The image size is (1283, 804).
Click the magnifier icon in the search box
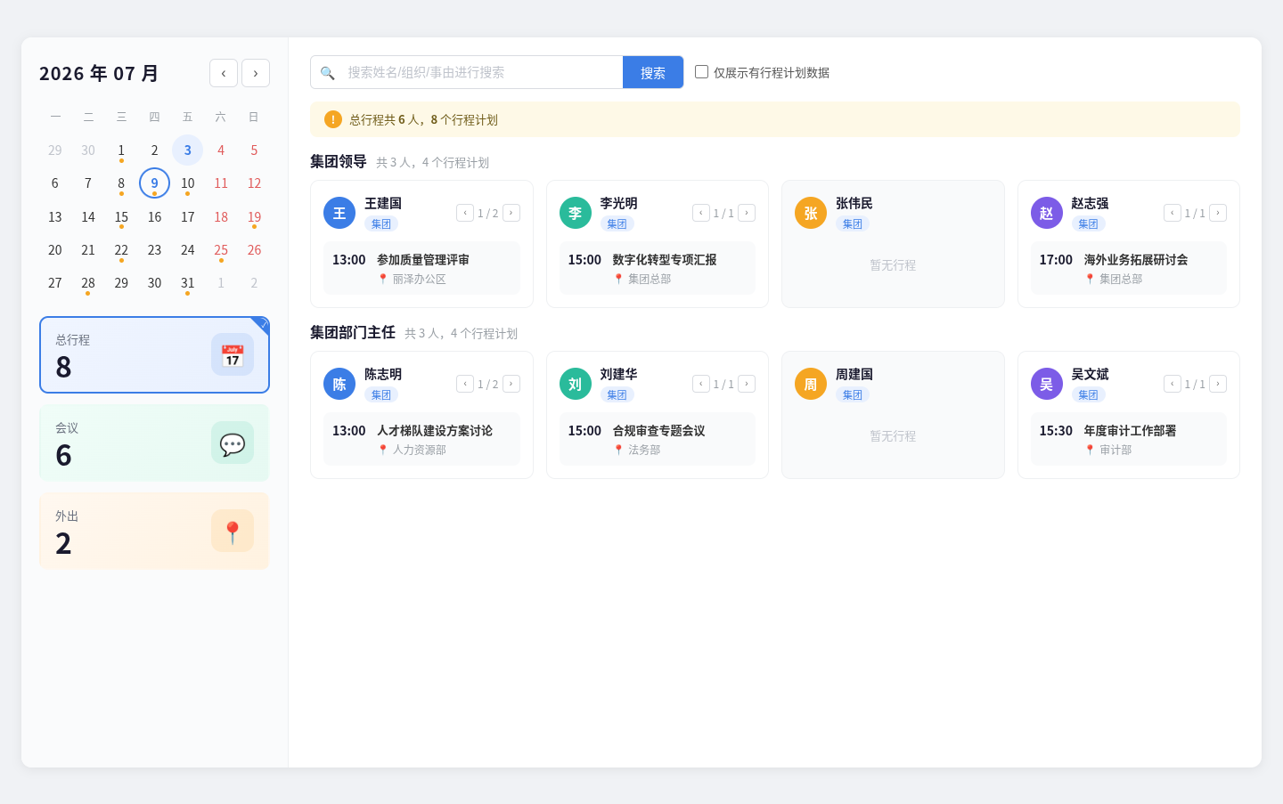coord(327,73)
